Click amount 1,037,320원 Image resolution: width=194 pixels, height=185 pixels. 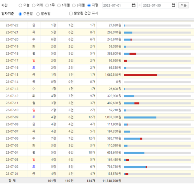pyautogui.click(x=113, y=117)
